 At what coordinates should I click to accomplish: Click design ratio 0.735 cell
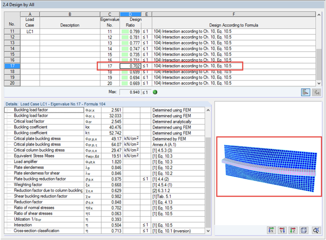click(x=130, y=54)
